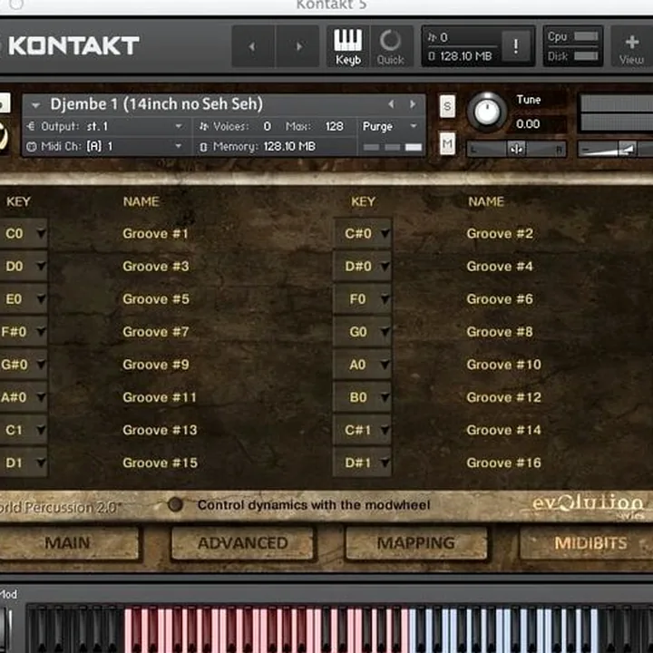Switch to the ADVANCED tab

click(x=242, y=542)
